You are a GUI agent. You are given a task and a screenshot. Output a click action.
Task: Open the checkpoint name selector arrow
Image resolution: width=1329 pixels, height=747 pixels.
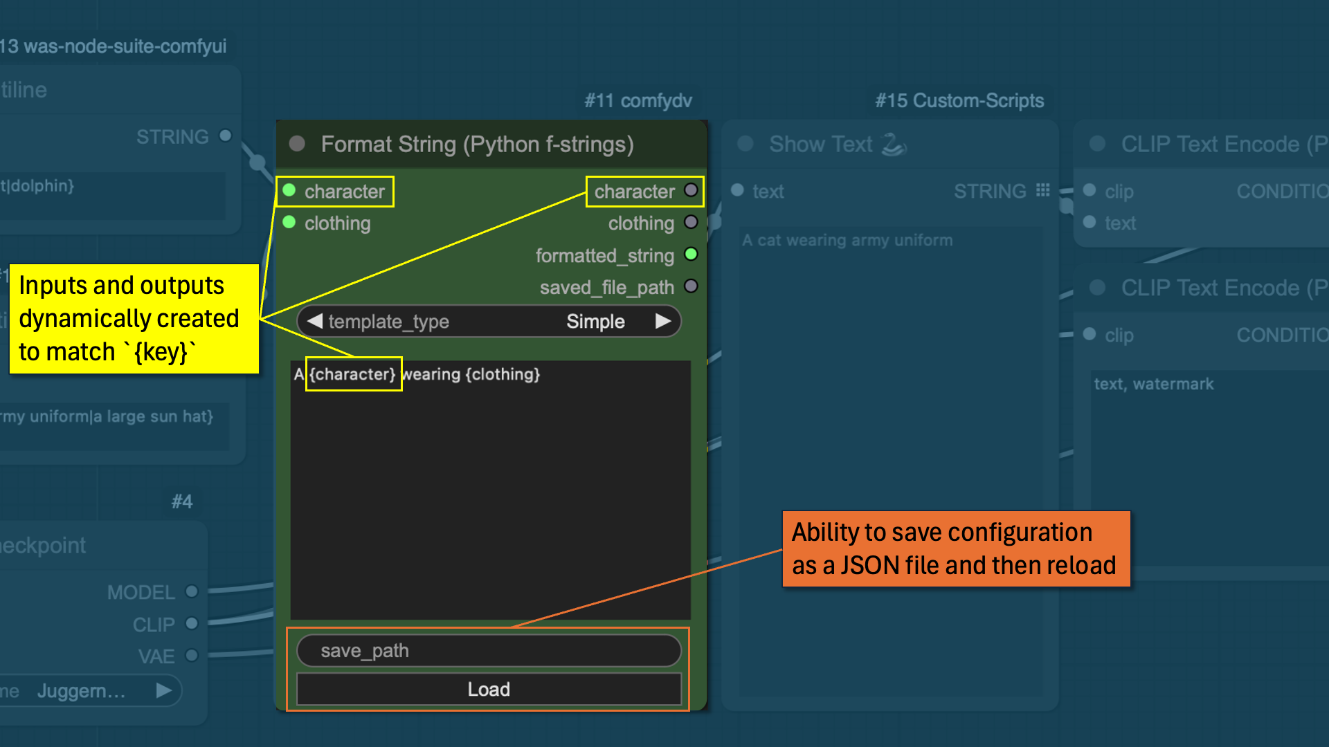[x=164, y=691]
